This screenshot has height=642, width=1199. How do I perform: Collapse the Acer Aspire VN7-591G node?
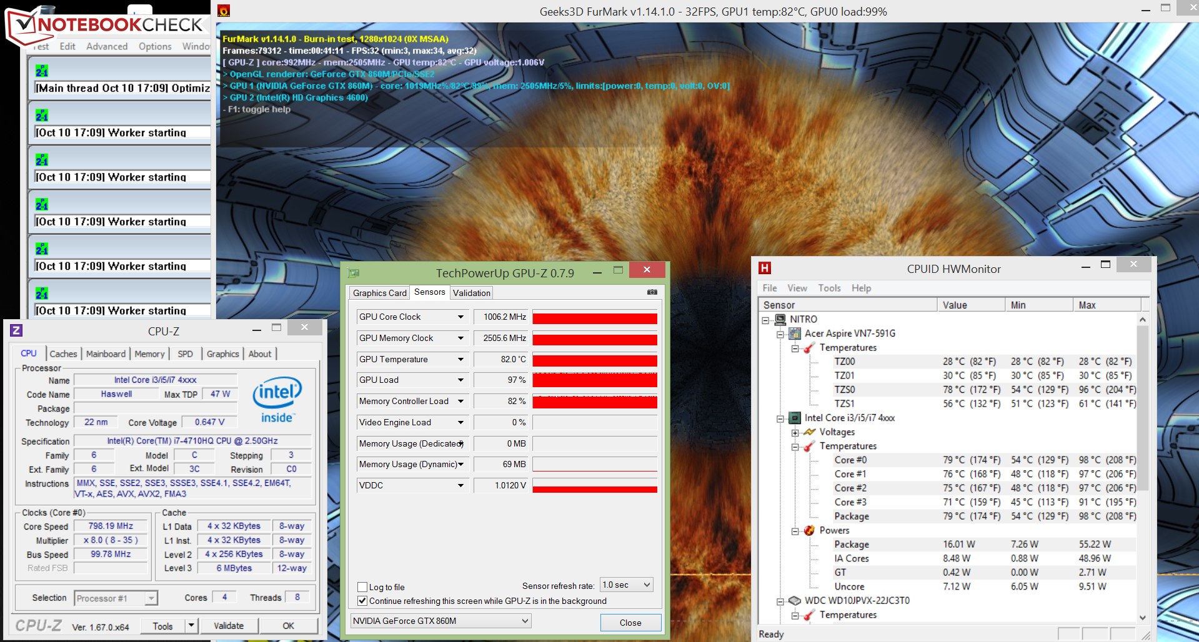tap(780, 334)
